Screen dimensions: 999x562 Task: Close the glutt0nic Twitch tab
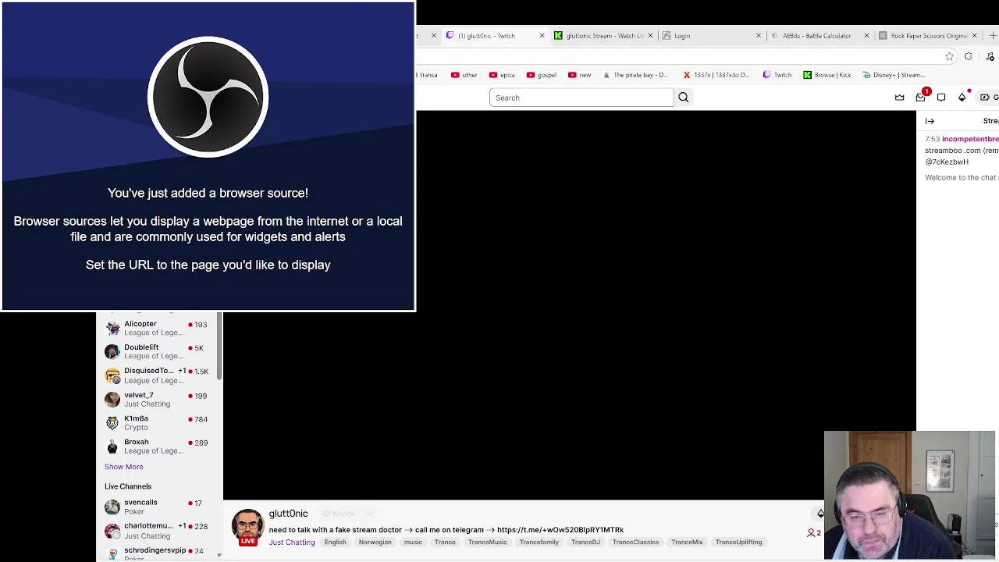tap(542, 36)
